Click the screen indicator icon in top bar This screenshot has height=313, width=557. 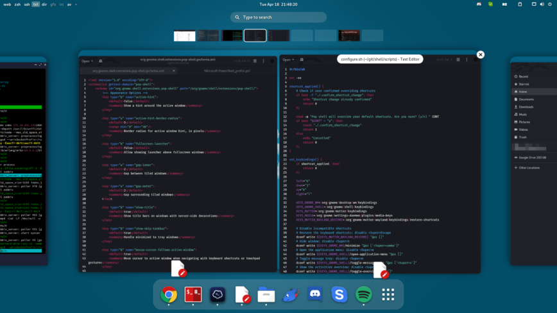click(x=534, y=4)
